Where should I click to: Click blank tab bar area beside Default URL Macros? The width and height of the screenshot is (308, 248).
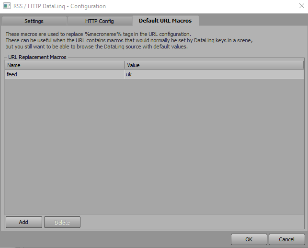[253, 21]
